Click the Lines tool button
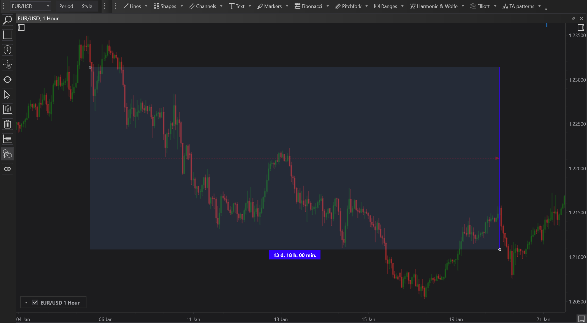Image resolution: width=587 pixels, height=323 pixels. point(132,6)
